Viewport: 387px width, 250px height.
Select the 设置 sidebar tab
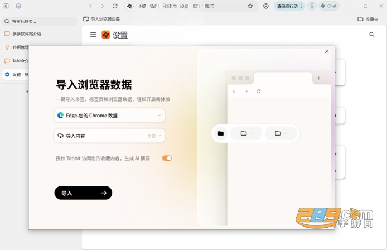point(15,74)
